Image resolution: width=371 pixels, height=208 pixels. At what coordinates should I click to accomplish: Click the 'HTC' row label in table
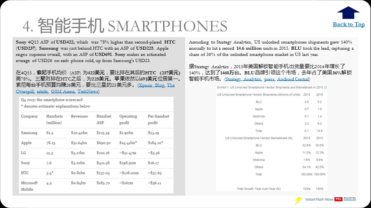pos(25,173)
